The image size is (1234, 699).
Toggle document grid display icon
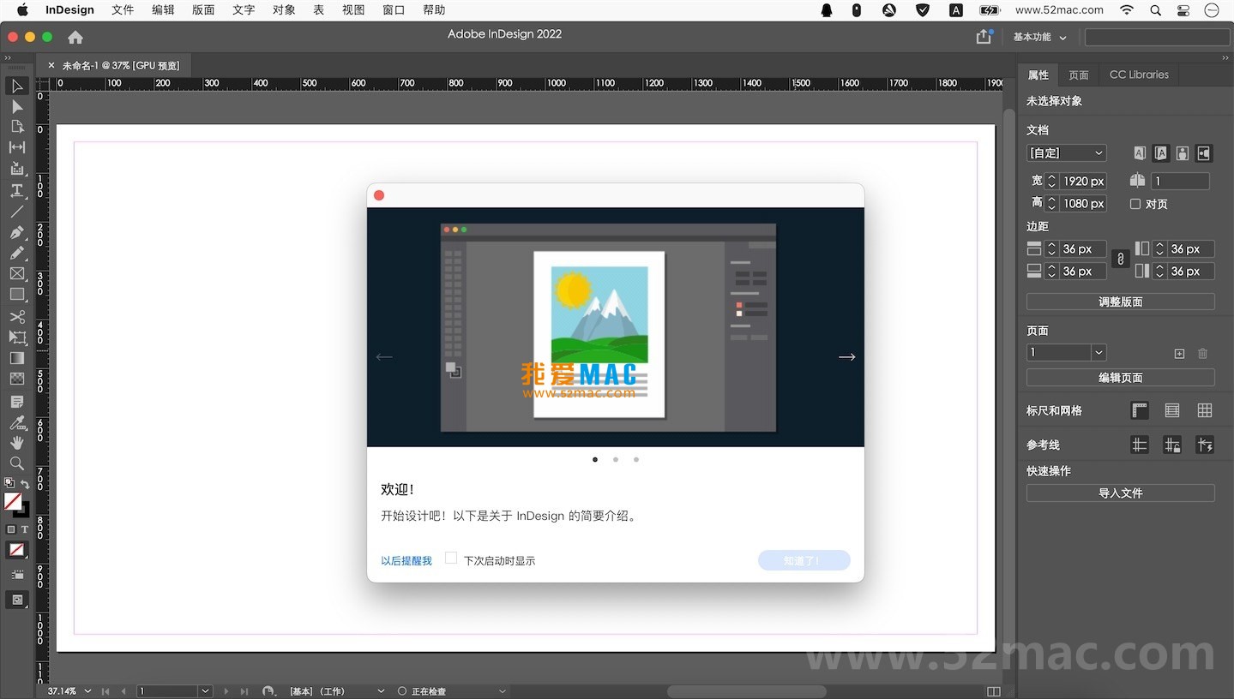[x=1205, y=410]
